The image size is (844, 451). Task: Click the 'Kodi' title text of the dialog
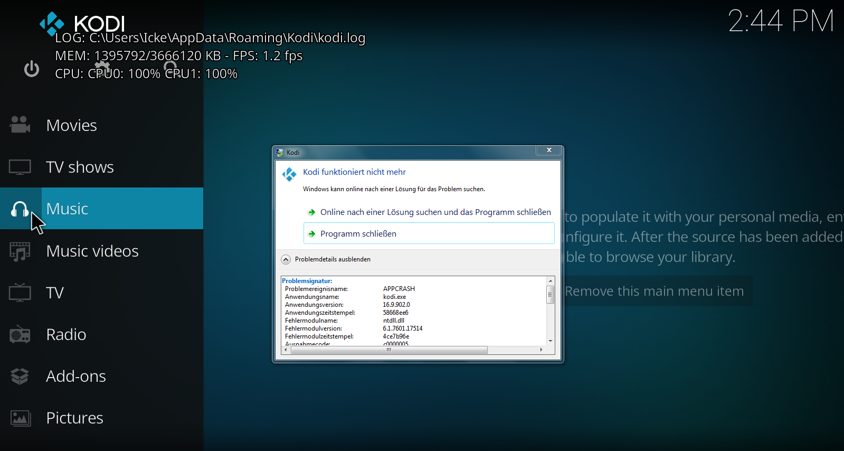coord(293,153)
